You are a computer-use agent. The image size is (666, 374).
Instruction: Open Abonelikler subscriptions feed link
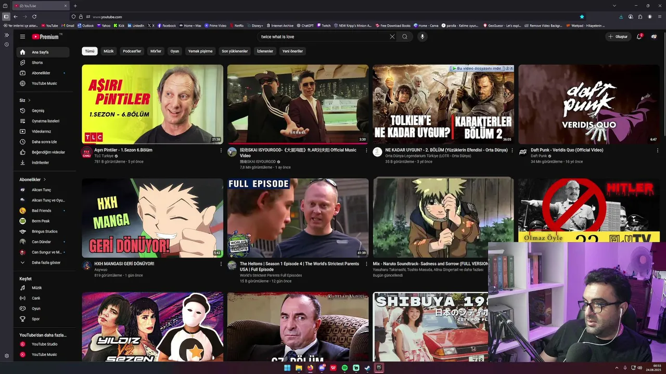[42, 73]
